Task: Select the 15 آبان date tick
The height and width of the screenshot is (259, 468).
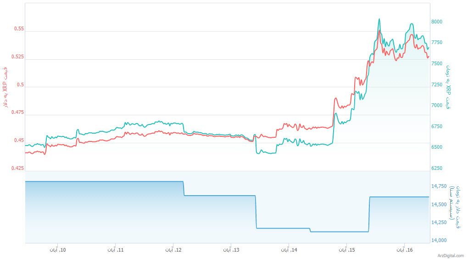Action: coord(346,250)
